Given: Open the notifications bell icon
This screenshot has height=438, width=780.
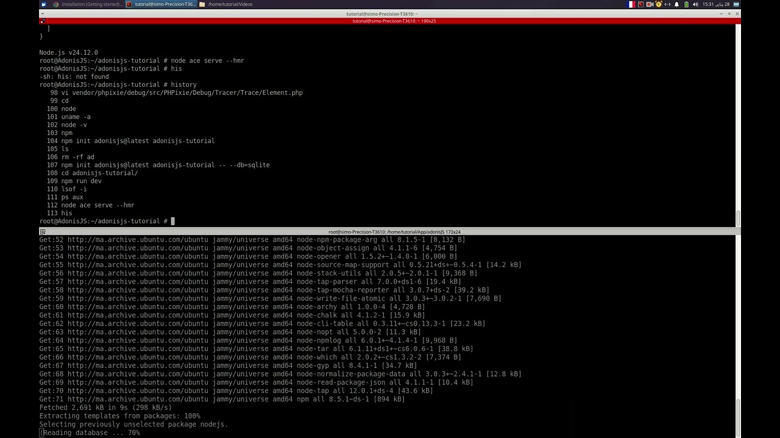Looking at the screenshot, I should tap(676, 4).
